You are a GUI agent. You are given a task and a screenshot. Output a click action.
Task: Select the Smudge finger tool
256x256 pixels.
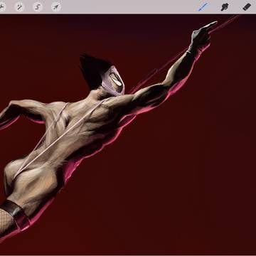coord(225,6)
